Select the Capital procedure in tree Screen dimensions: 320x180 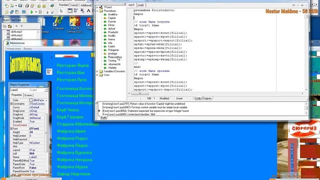[x=111, y=18]
